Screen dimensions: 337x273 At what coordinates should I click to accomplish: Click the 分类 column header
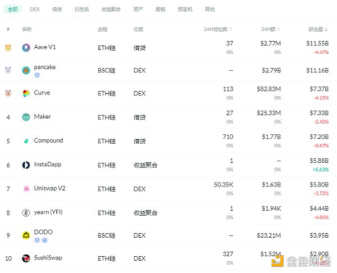(138, 29)
